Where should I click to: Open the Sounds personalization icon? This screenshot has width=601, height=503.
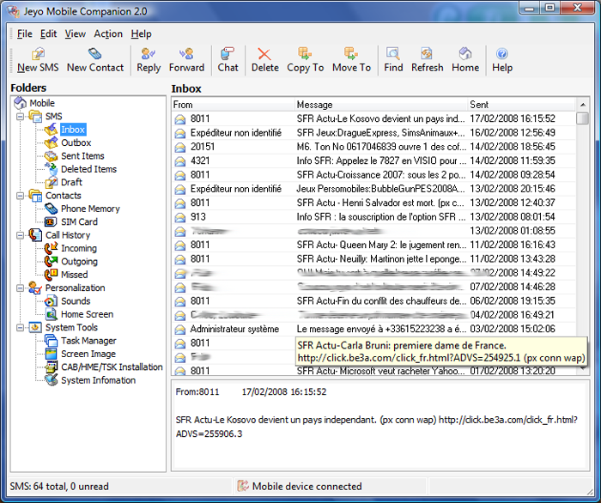click(x=51, y=301)
